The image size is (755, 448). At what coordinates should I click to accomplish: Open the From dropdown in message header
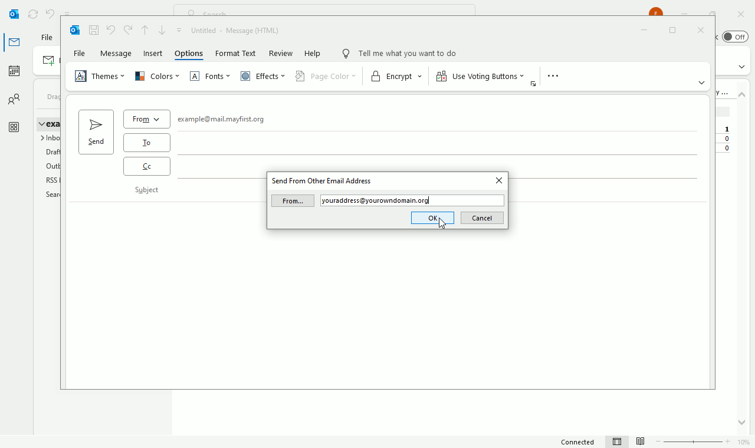click(147, 119)
